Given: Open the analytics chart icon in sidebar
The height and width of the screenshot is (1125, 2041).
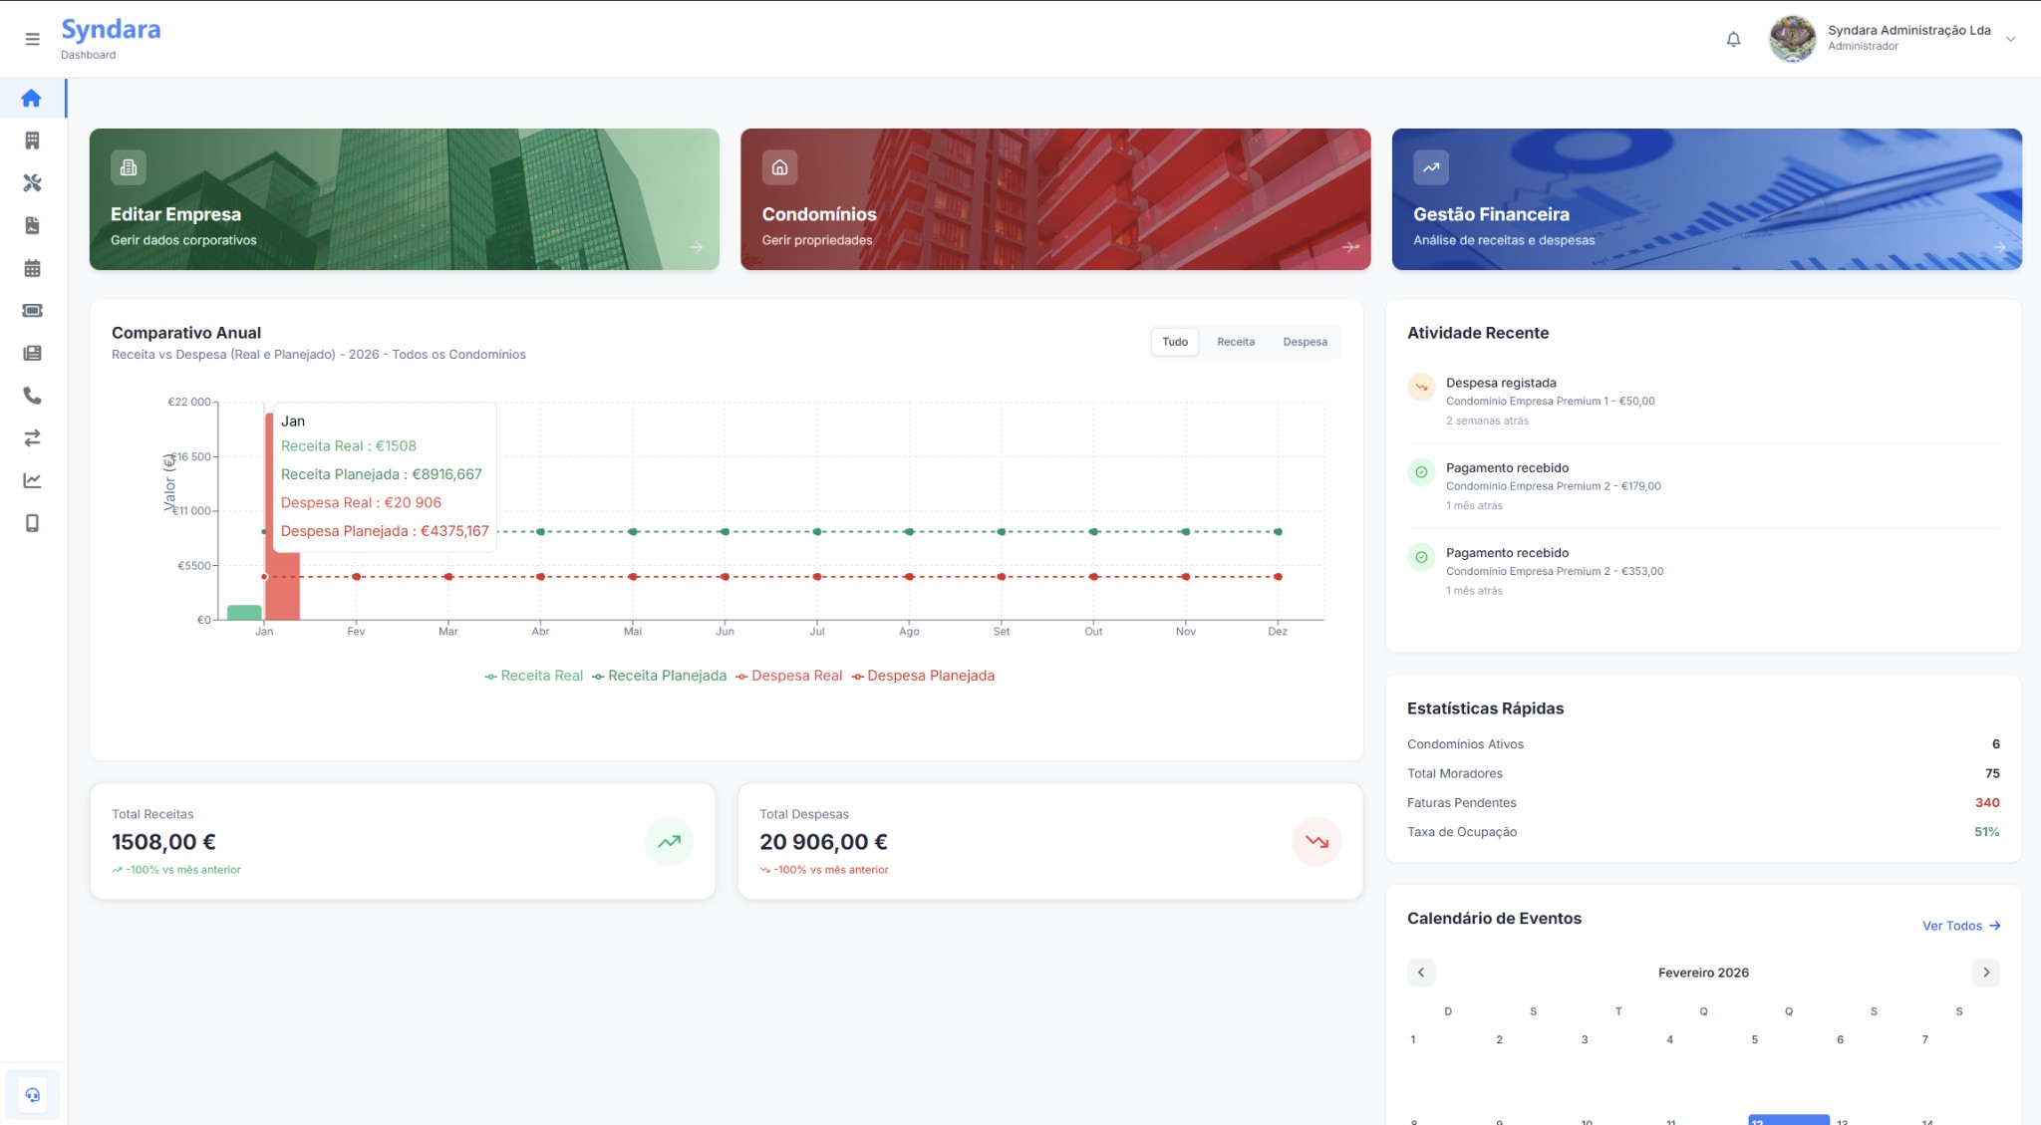Looking at the screenshot, I should pyautogui.click(x=32, y=480).
